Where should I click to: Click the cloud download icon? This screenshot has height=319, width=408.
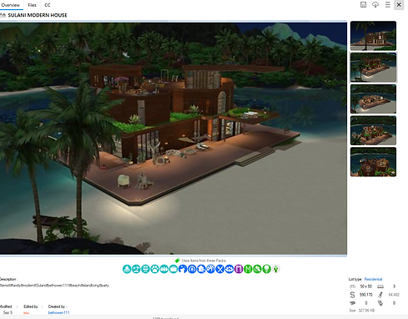point(375,5)
